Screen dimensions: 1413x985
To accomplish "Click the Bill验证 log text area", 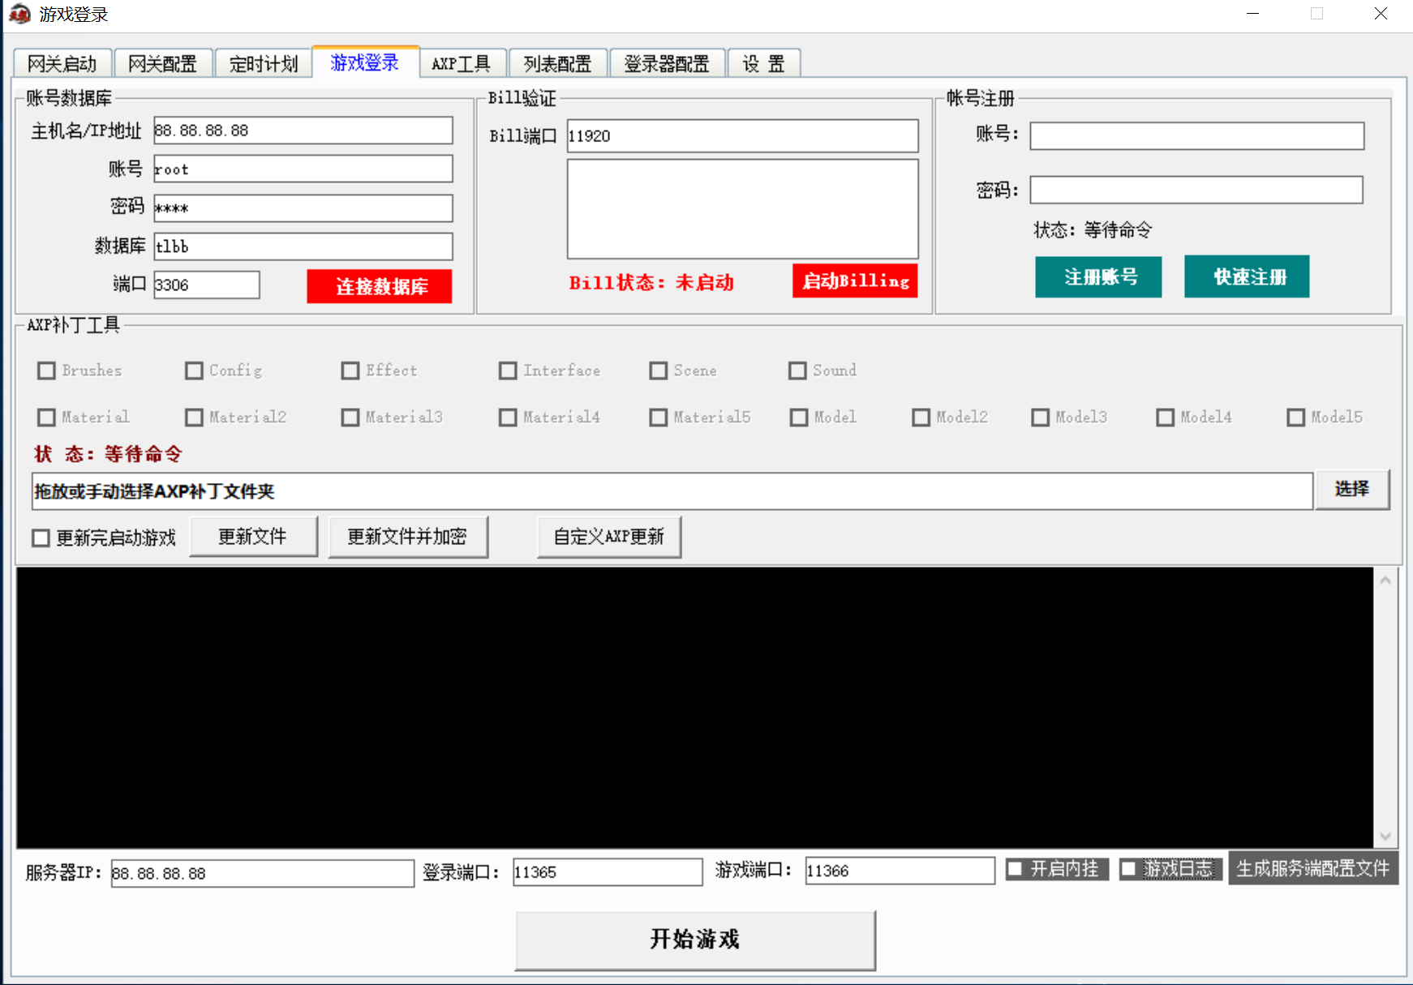I will coord(742,209).
